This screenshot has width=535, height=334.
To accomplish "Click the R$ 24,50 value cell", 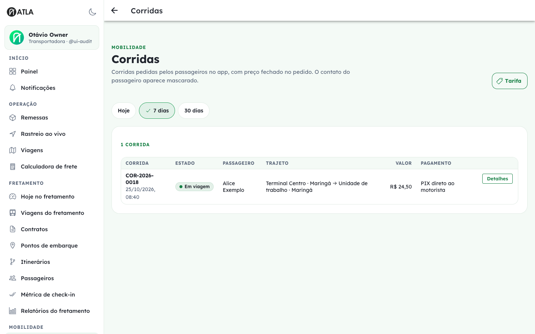I will coord(401,187).
